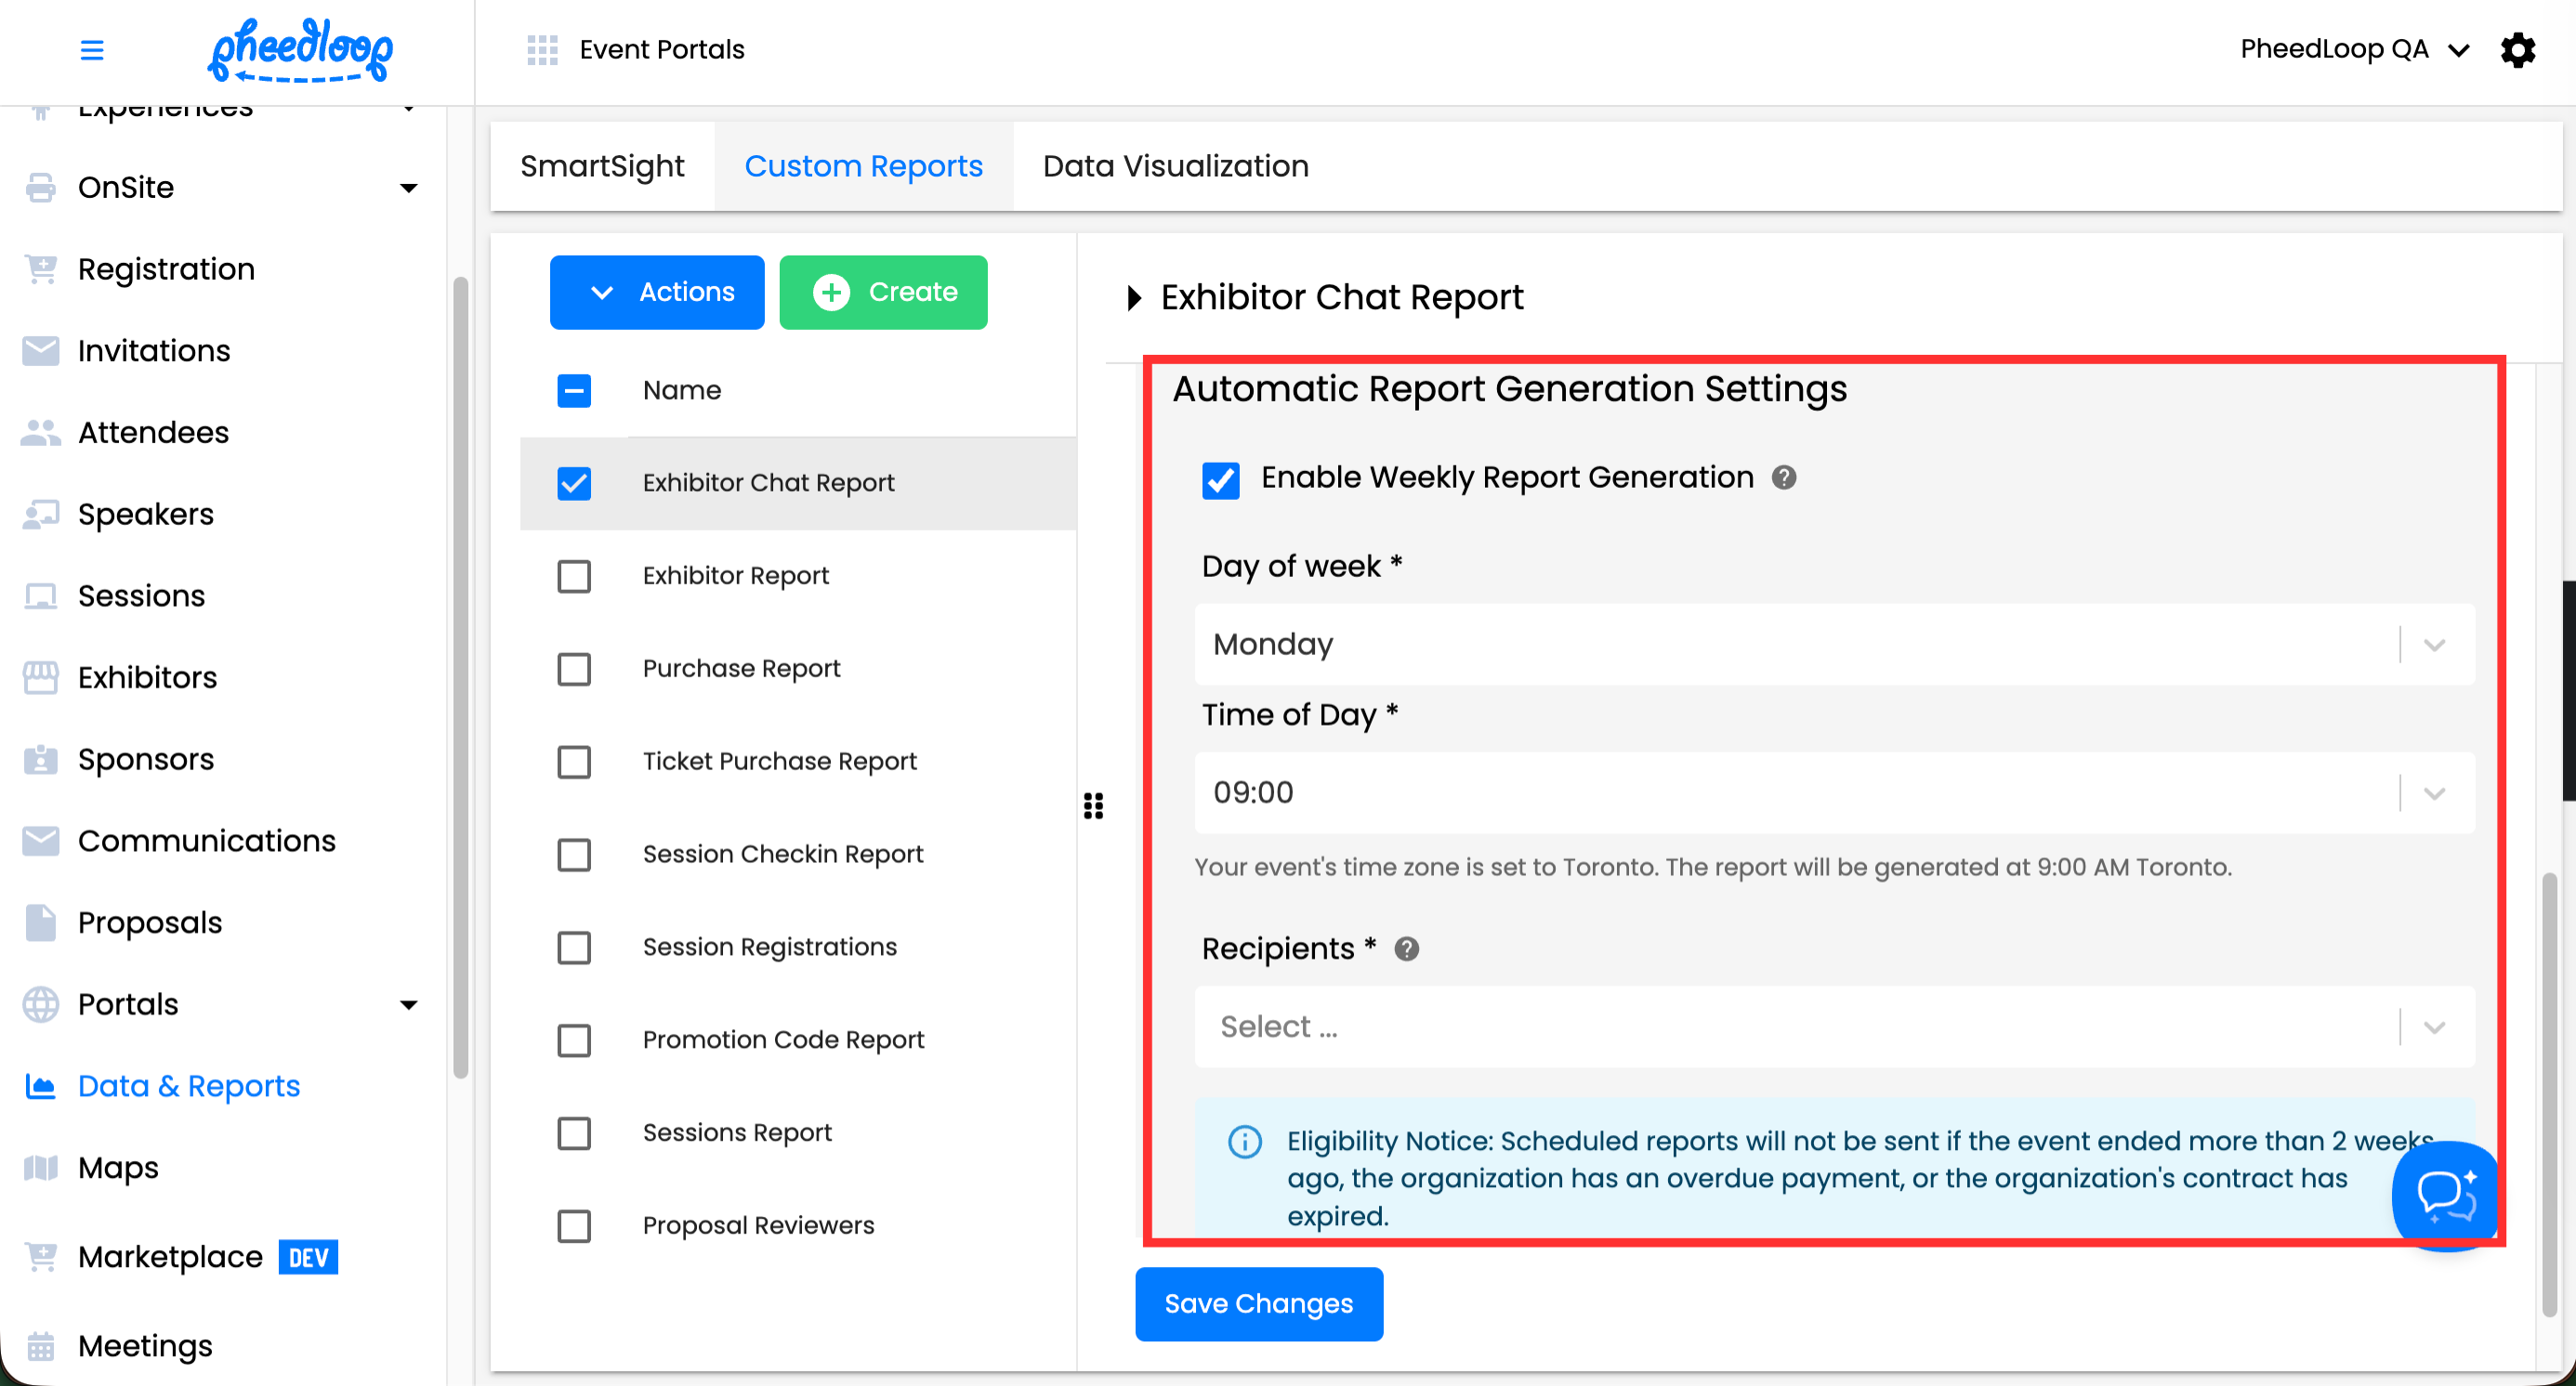This screenshot has width=2576, height=1386.
Task: Click the panel resize drag handle dots
Action: pos(1093,805)
